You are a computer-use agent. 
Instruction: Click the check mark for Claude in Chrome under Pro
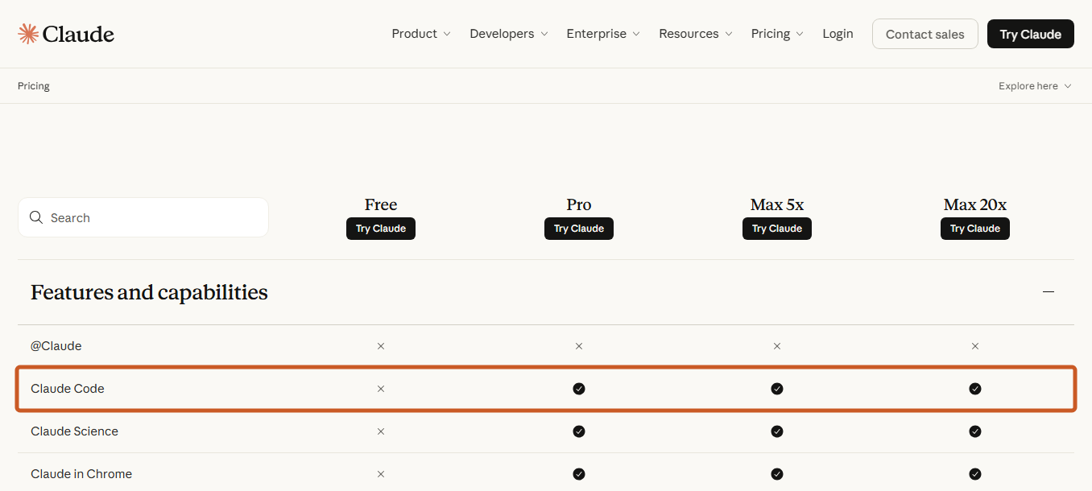pyautogui.click(x=579, y=474)
